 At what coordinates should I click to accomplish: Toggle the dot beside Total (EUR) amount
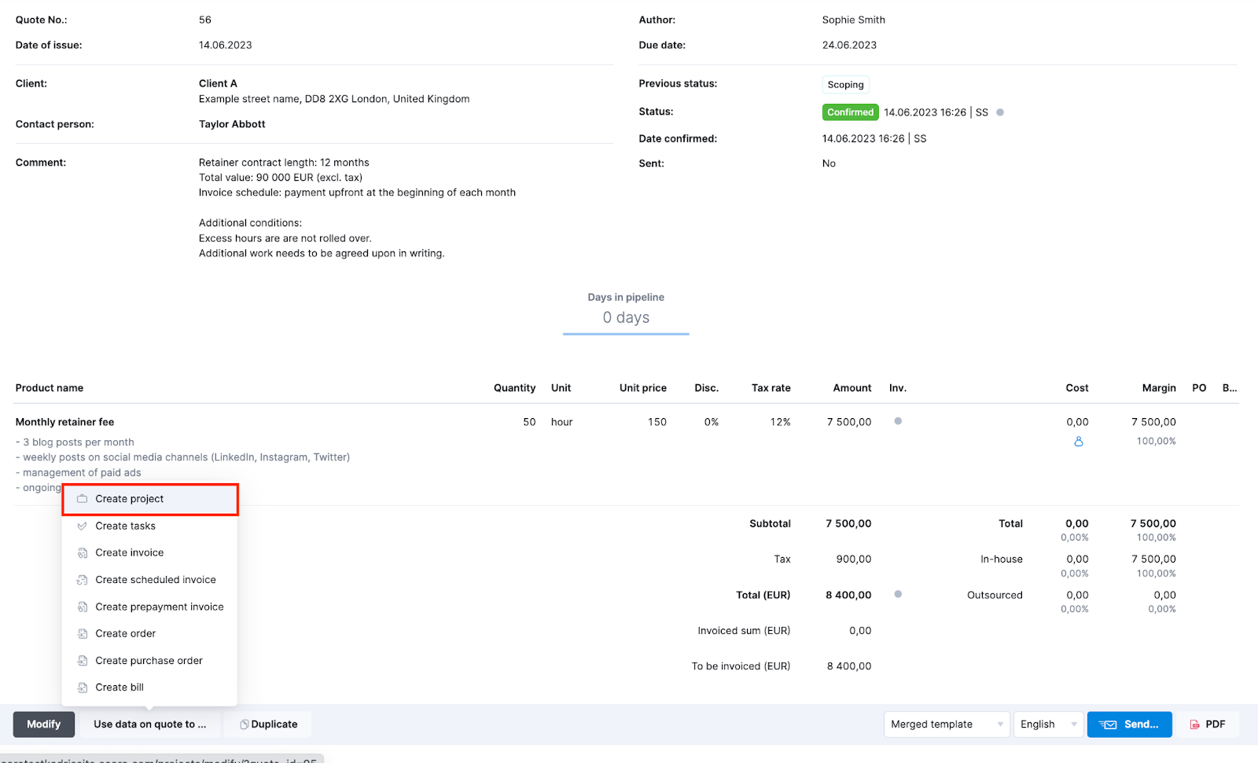(x=897, y=595)
